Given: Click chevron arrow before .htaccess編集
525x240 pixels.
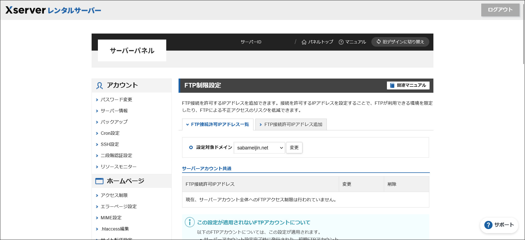Looking at the screenshot, I should coord(97,229).
